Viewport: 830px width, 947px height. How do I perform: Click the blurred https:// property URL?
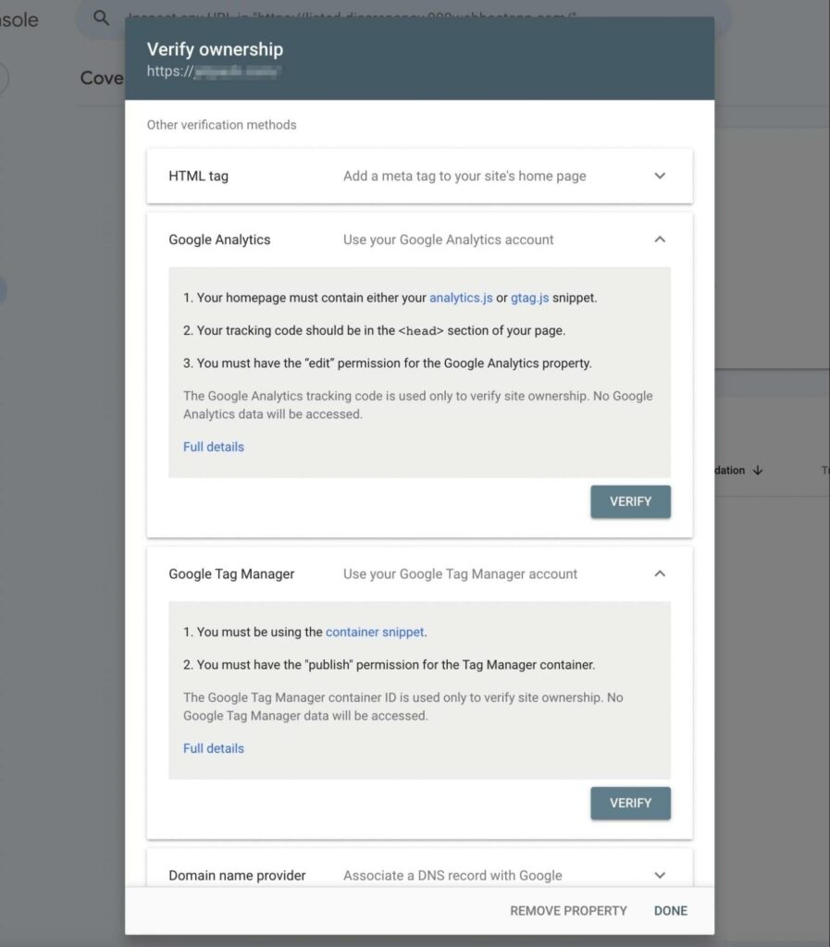coord(213,71)
